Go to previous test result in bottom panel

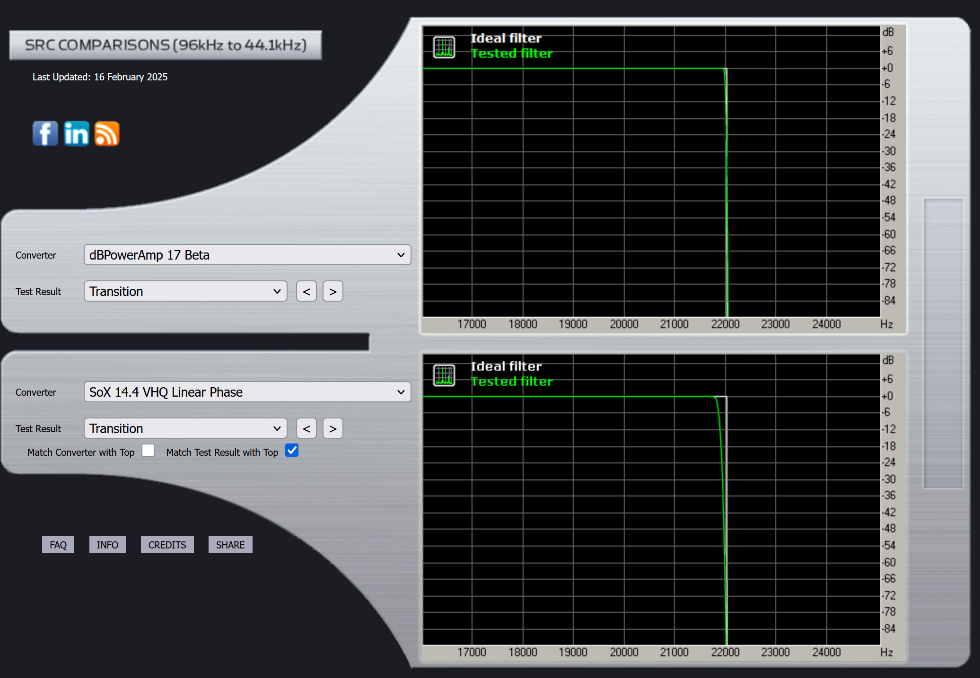click(306, 428)
